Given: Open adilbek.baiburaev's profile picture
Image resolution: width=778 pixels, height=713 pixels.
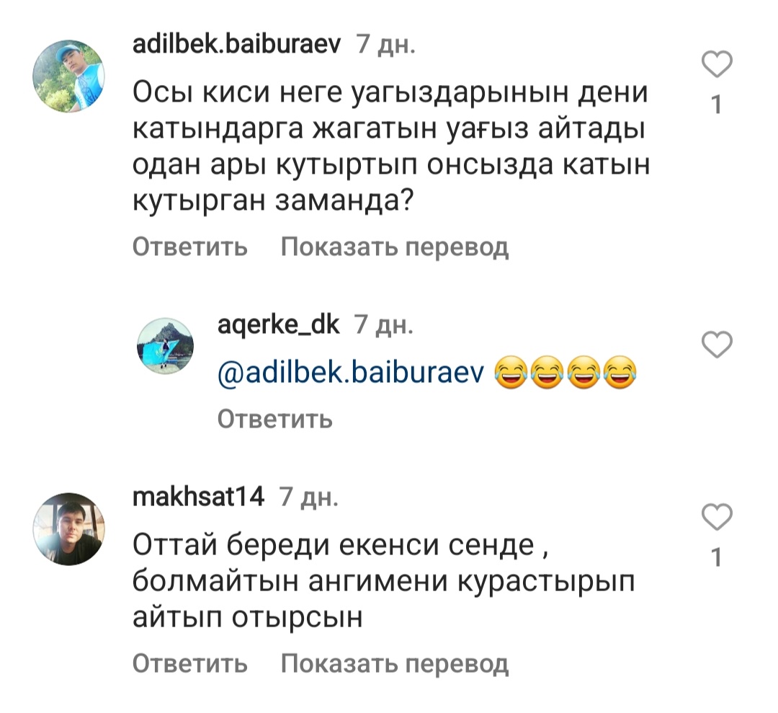Looking at the screenshot, I should pos(68,76).
